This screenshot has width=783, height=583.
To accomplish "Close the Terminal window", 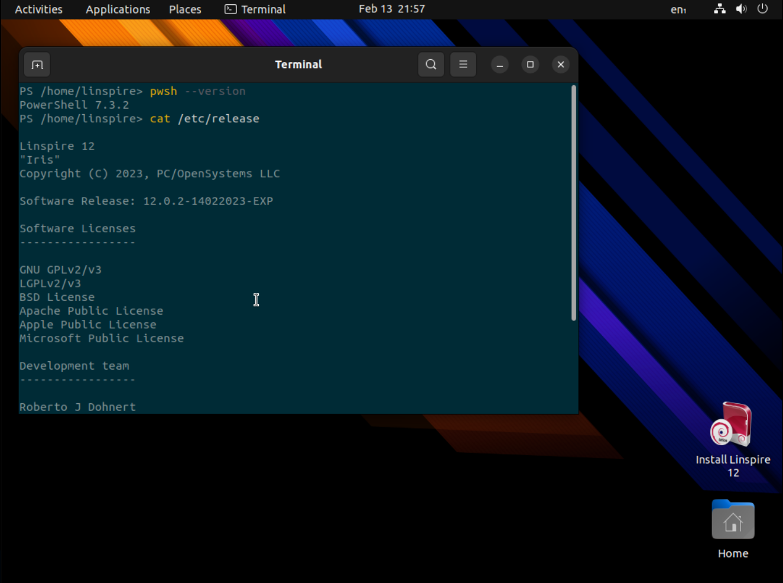I will point(561,64).
